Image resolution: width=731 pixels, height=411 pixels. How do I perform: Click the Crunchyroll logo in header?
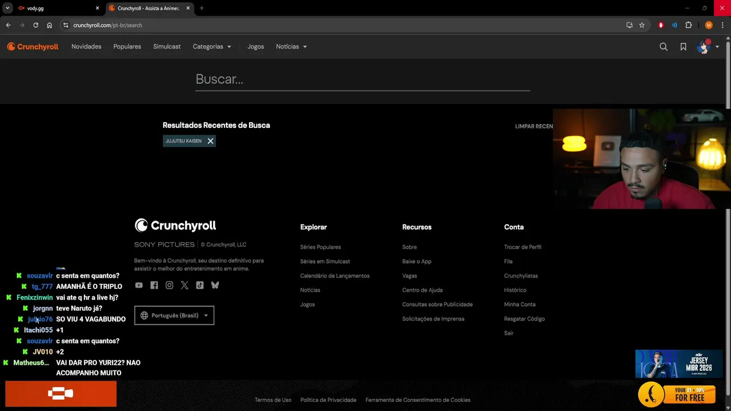pyautogui.click(x=33, y=47)
